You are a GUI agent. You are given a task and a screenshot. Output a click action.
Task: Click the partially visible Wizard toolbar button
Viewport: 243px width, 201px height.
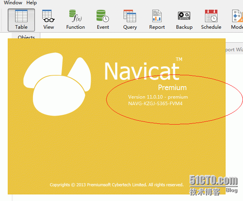tap(234, 50)
